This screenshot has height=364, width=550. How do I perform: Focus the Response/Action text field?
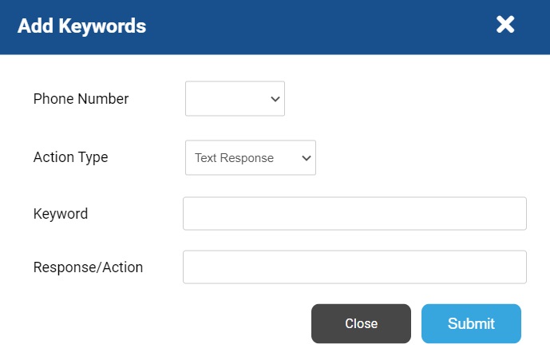click(354, 267)
